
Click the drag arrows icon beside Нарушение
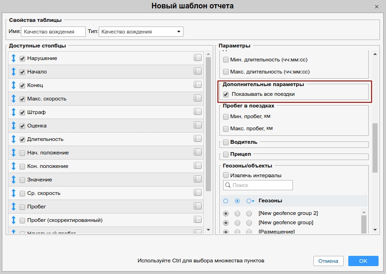[14, 58]
